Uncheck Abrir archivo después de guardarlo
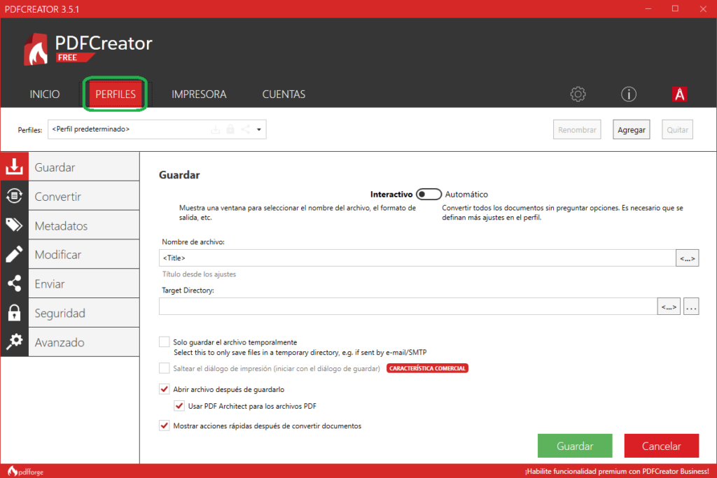This screenshot has height=478, width=717. click(165, 389)
